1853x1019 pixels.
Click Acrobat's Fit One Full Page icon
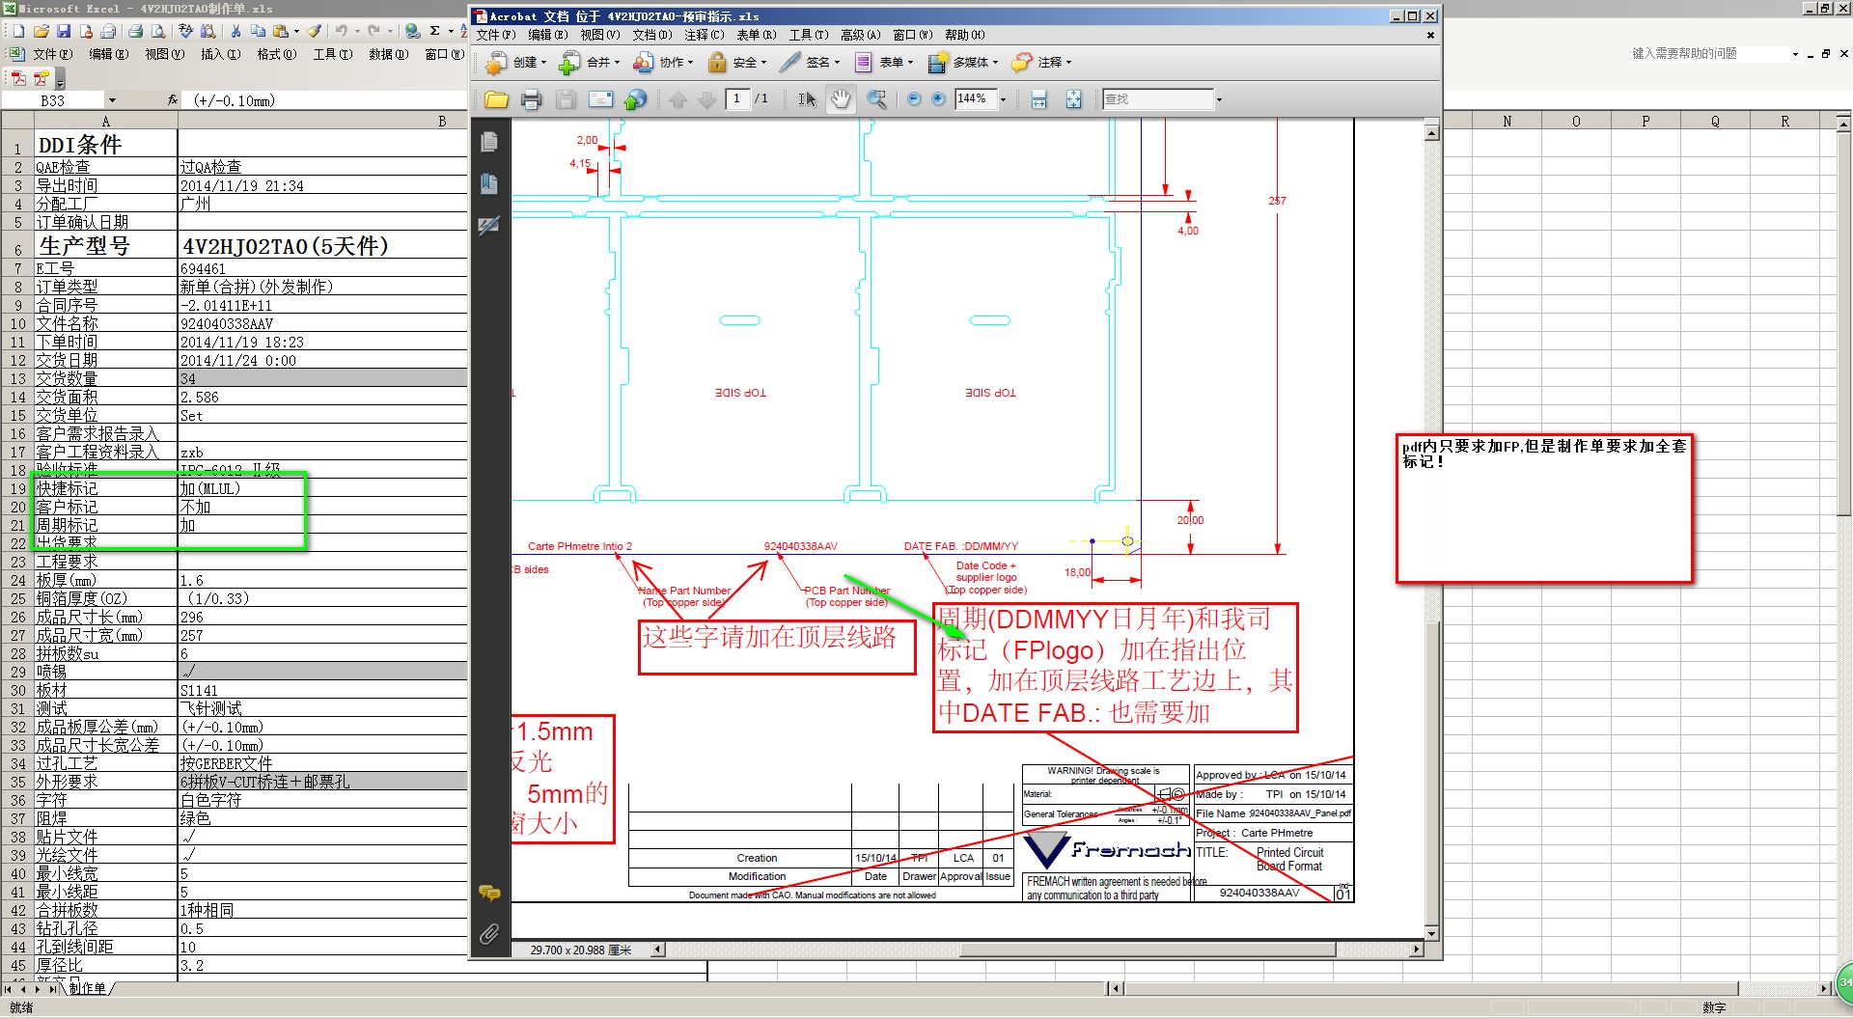[1073, 98]
